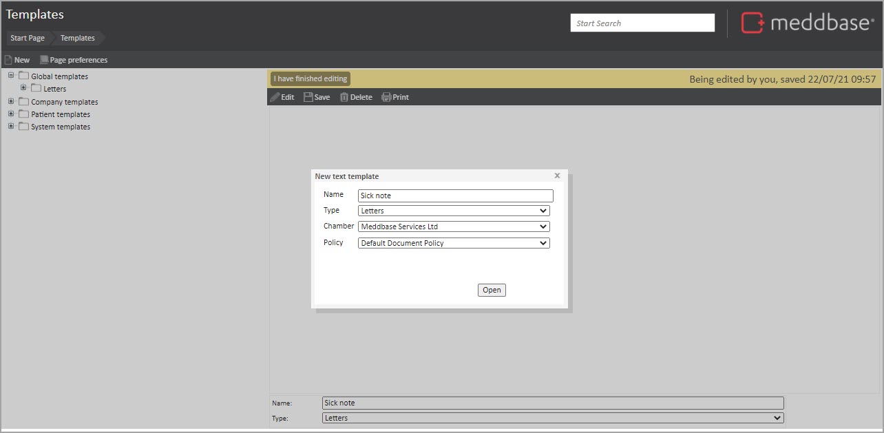884x433 pixels.
Task: Click the Save floppy disk icon
Action: (x=308, y=97)
